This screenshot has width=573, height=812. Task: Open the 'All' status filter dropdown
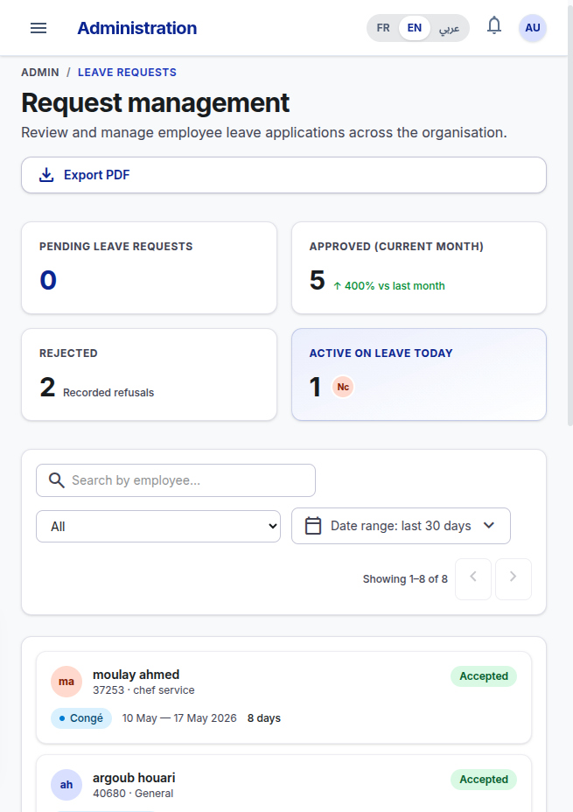[158, 527]
